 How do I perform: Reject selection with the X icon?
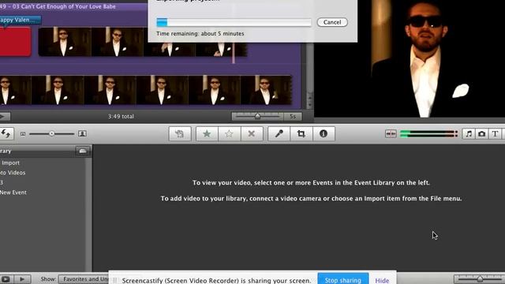click(252, 133)
